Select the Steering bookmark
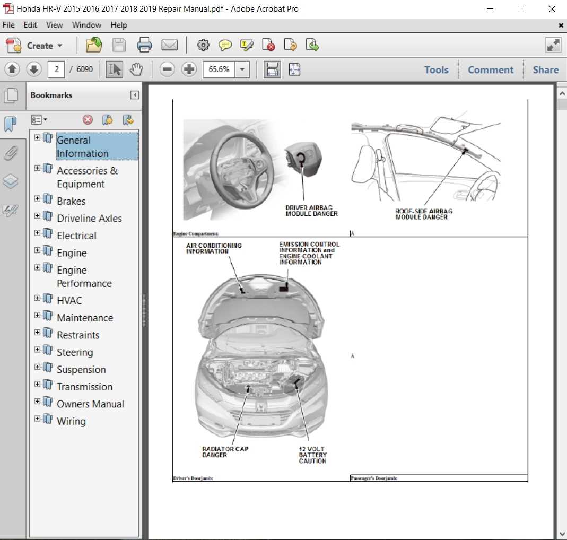The width and height of the screenshot is (567, 540). coord(75,352)
